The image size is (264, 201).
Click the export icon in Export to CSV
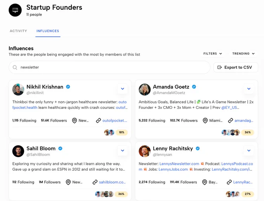pos(220,67)
